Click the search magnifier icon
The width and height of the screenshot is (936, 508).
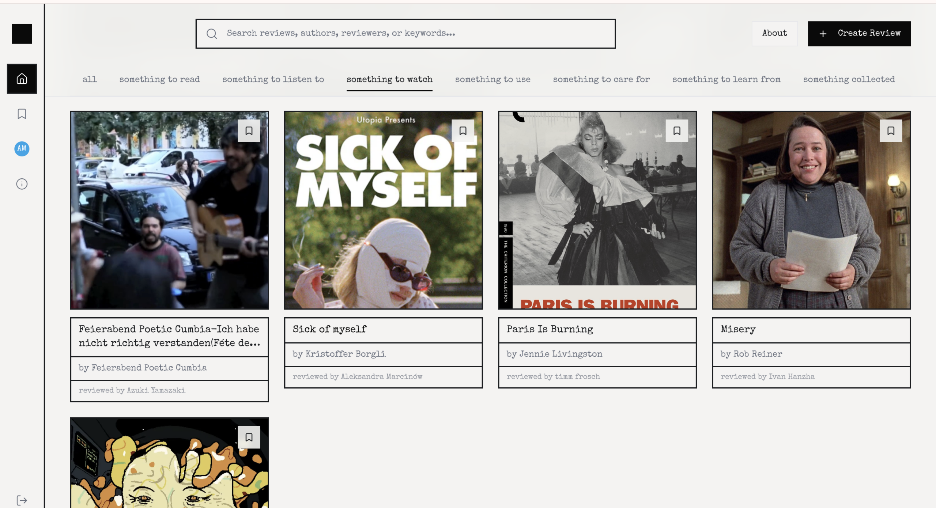pos(212,34)
